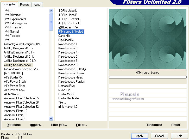
Task: Choose @BlueBerry Pie filter
Action: click(68, 27)
